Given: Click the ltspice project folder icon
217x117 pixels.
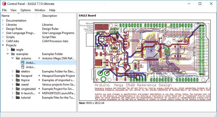Looking at the screenshot, I should pyautogui.click(x=18, y=80).
